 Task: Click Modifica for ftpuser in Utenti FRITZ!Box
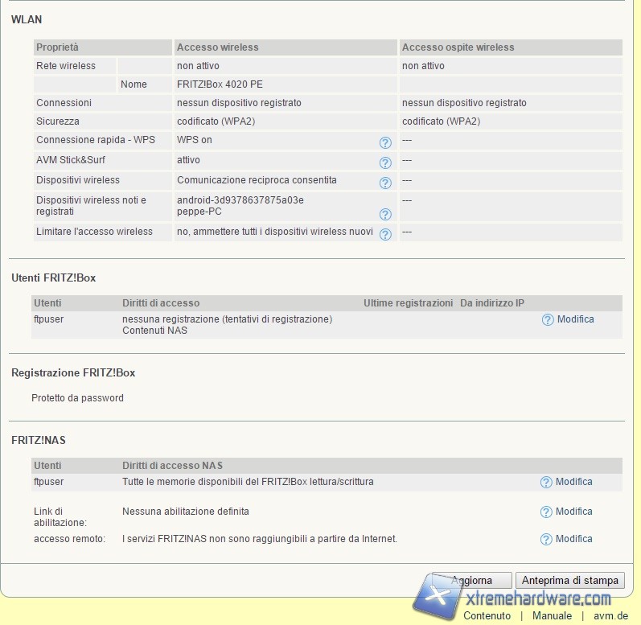click(x=575, y=319)
